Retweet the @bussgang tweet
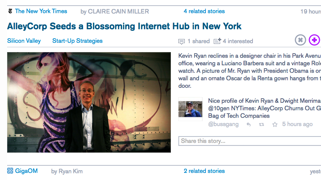Viewport: 321px width, 180px height. click(262, 124)
